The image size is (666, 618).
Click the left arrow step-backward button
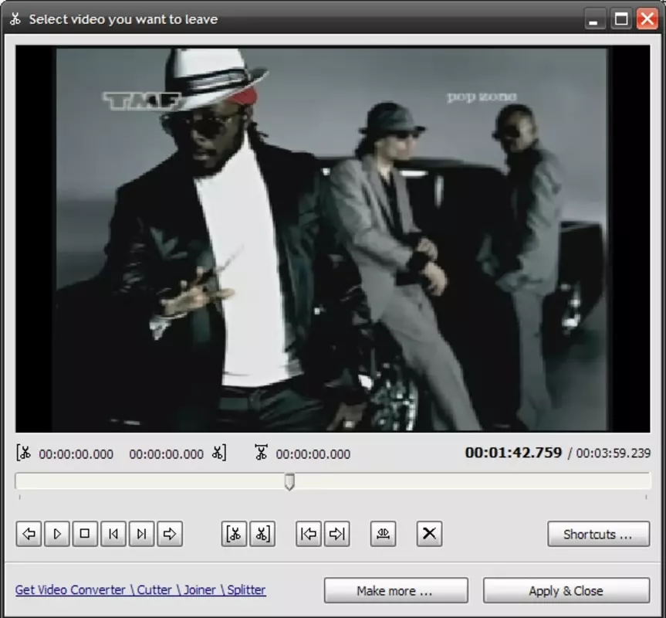[29, 534]
